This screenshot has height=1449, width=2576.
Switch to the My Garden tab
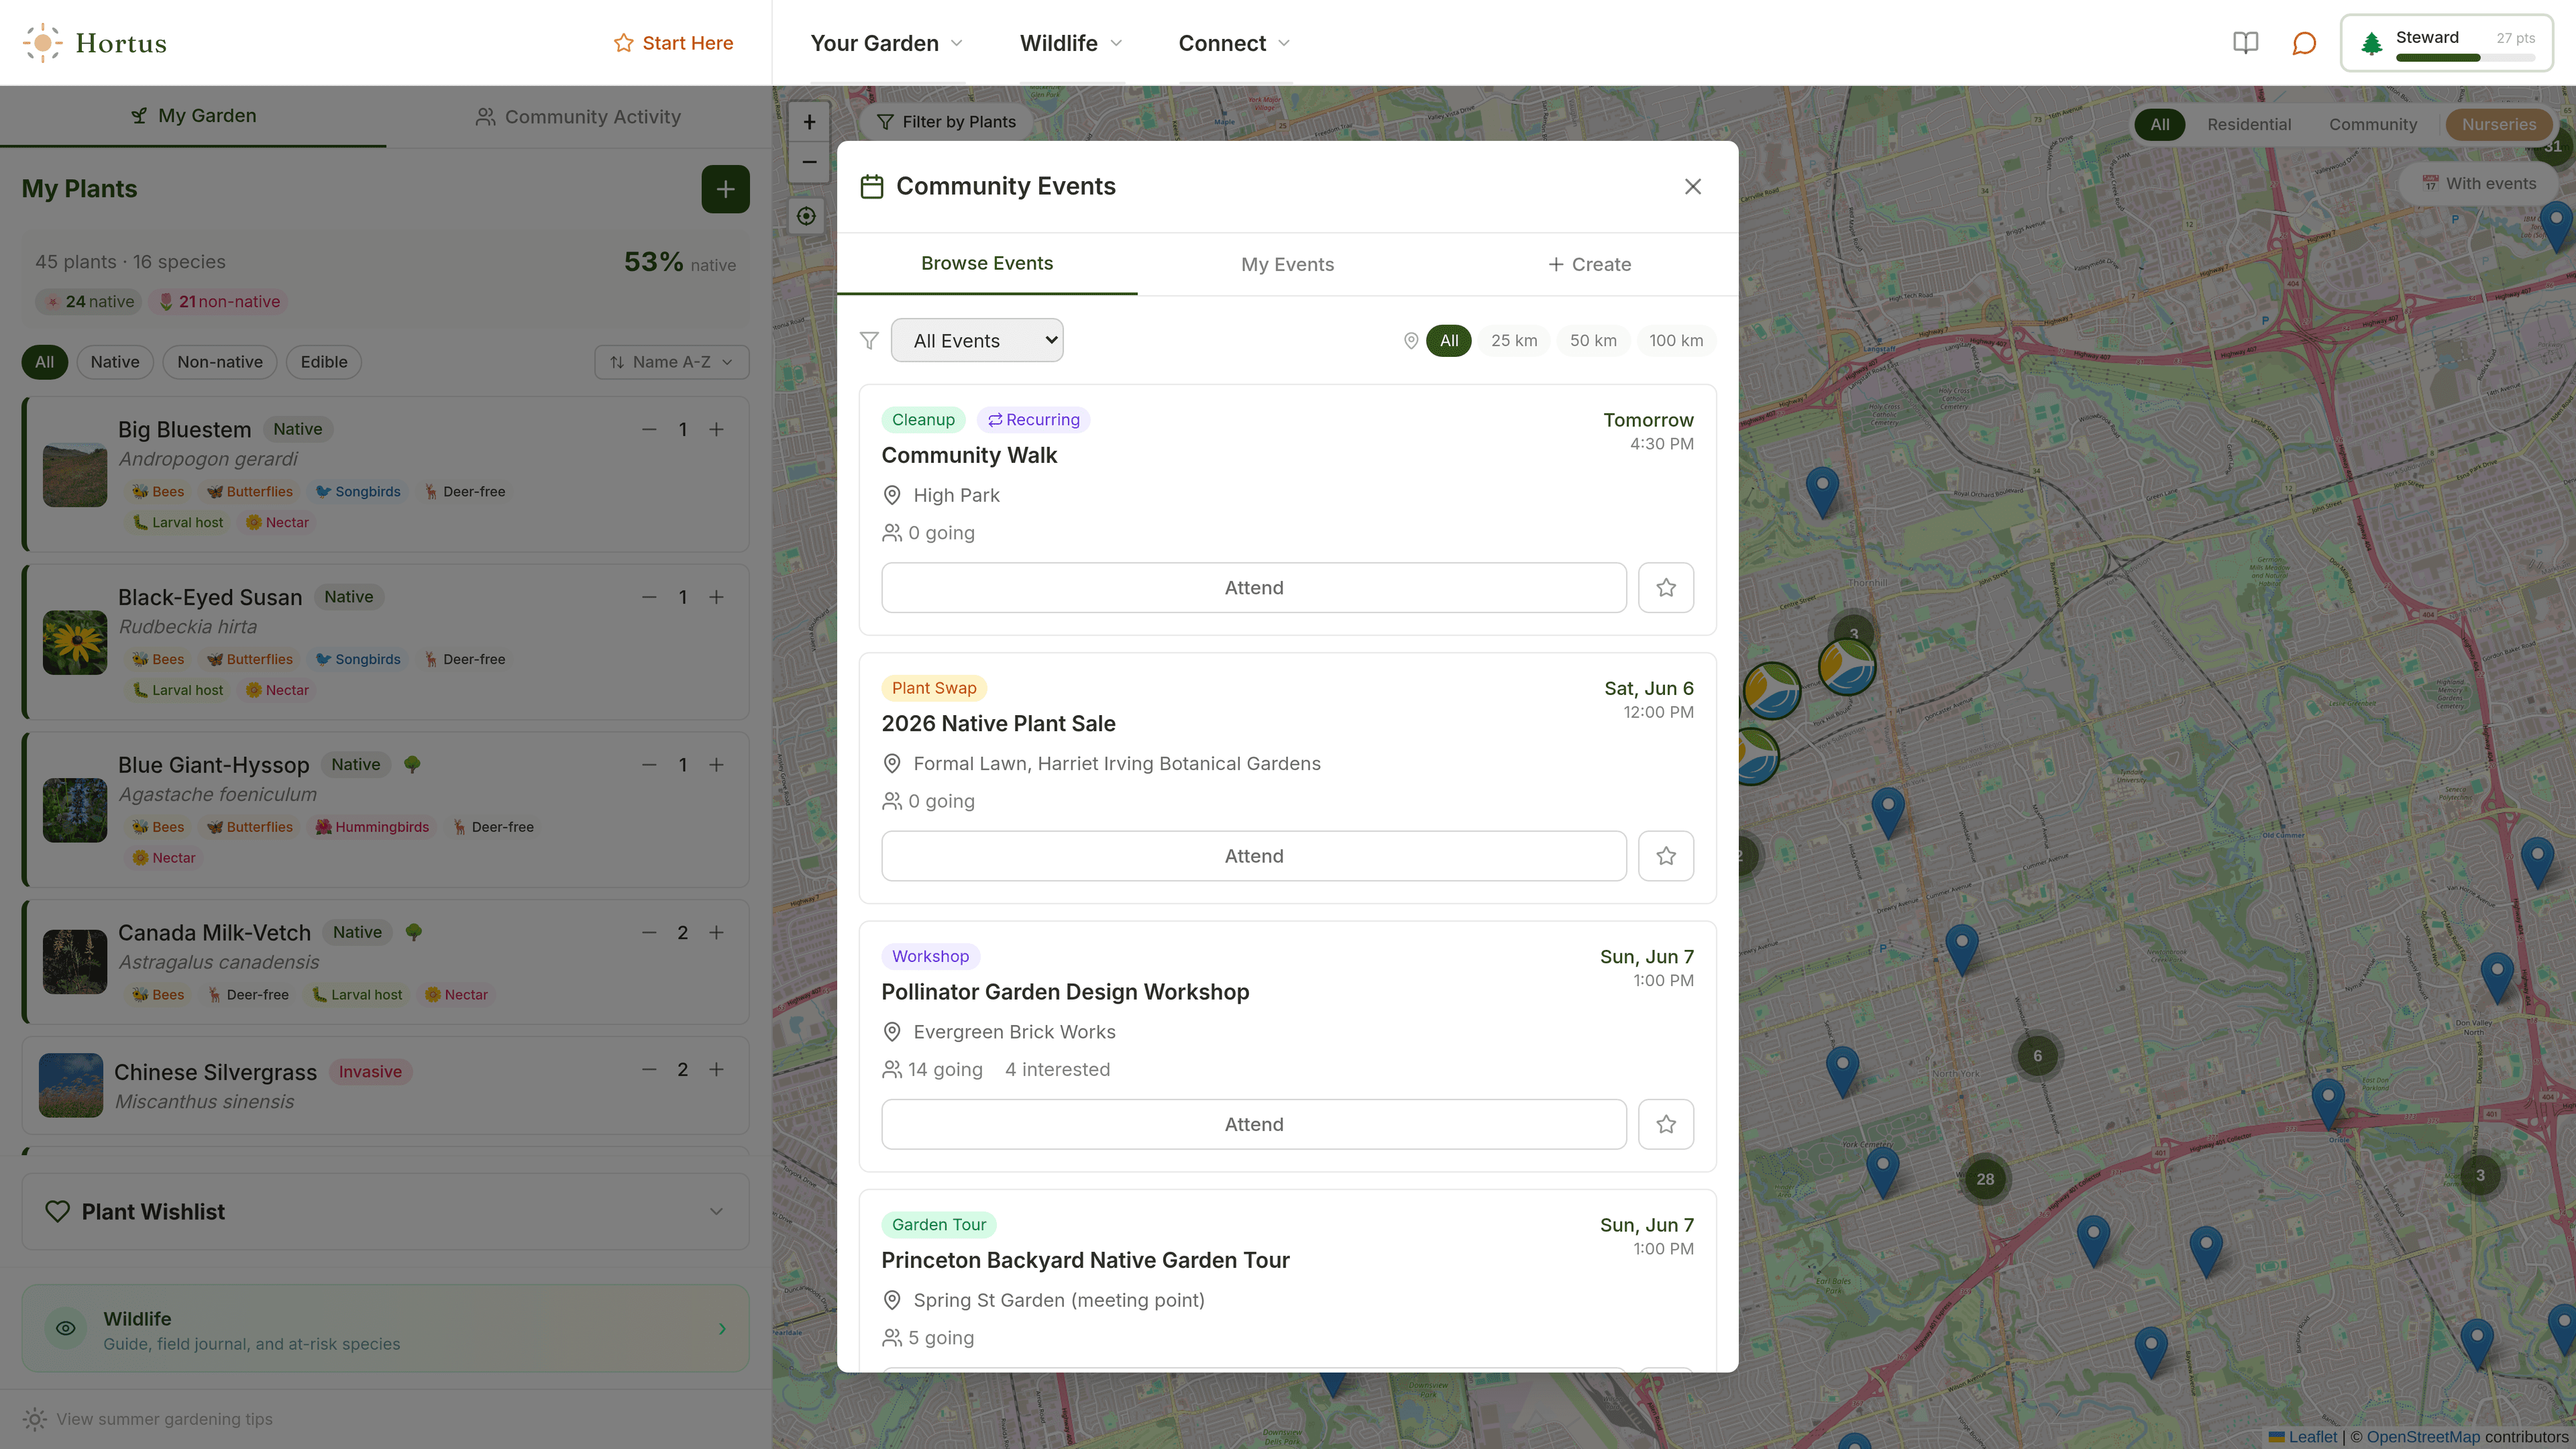(193, 116)
